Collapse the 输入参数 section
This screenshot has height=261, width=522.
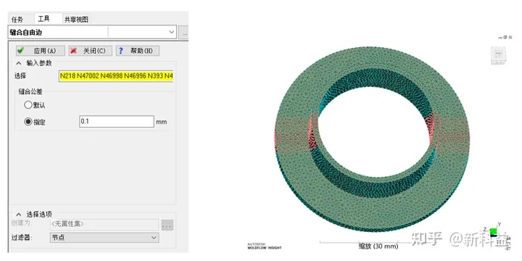19,63
